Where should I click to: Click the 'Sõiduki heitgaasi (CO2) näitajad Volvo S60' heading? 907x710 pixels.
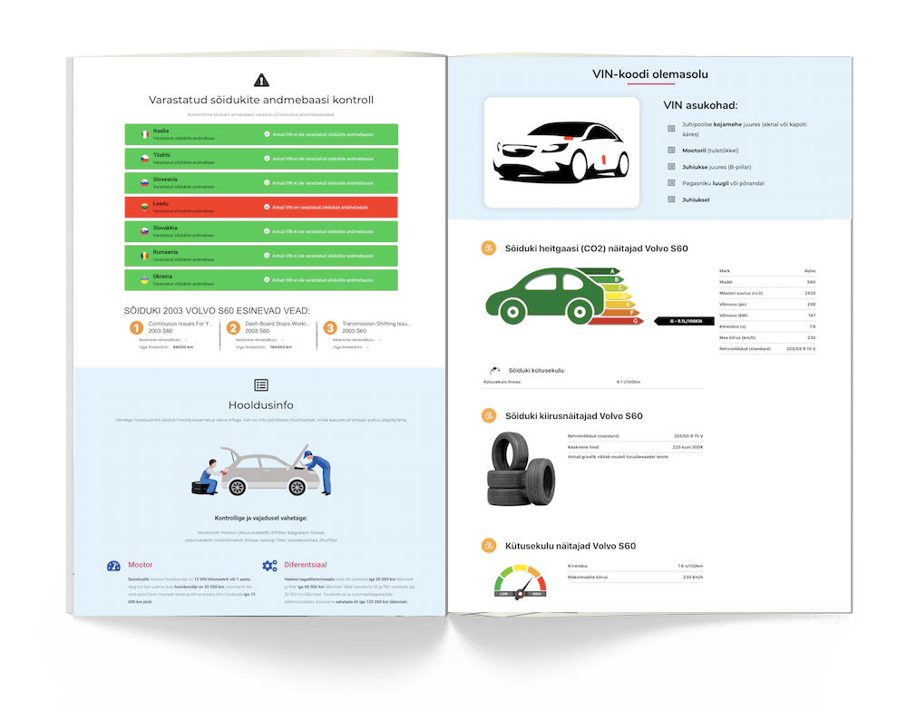597,248
